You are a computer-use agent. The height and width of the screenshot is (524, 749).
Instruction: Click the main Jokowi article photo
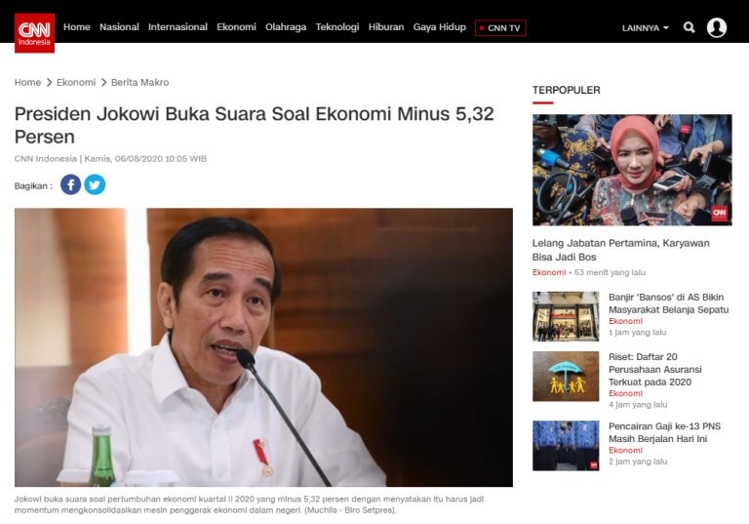(x=263, y=347)
